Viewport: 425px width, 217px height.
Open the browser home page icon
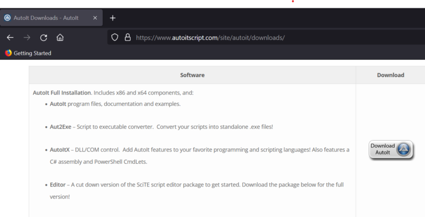tap(60, 38)
